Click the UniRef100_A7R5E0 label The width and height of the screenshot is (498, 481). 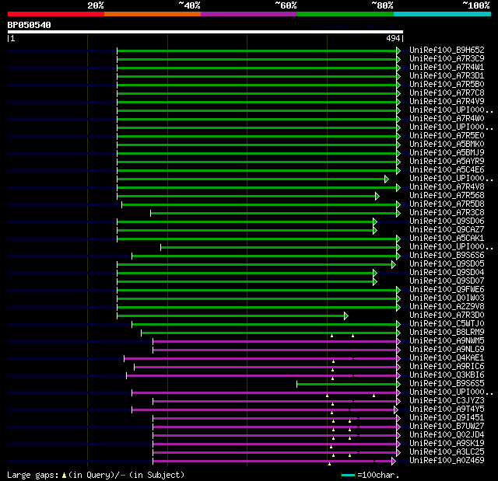(447, 136)
